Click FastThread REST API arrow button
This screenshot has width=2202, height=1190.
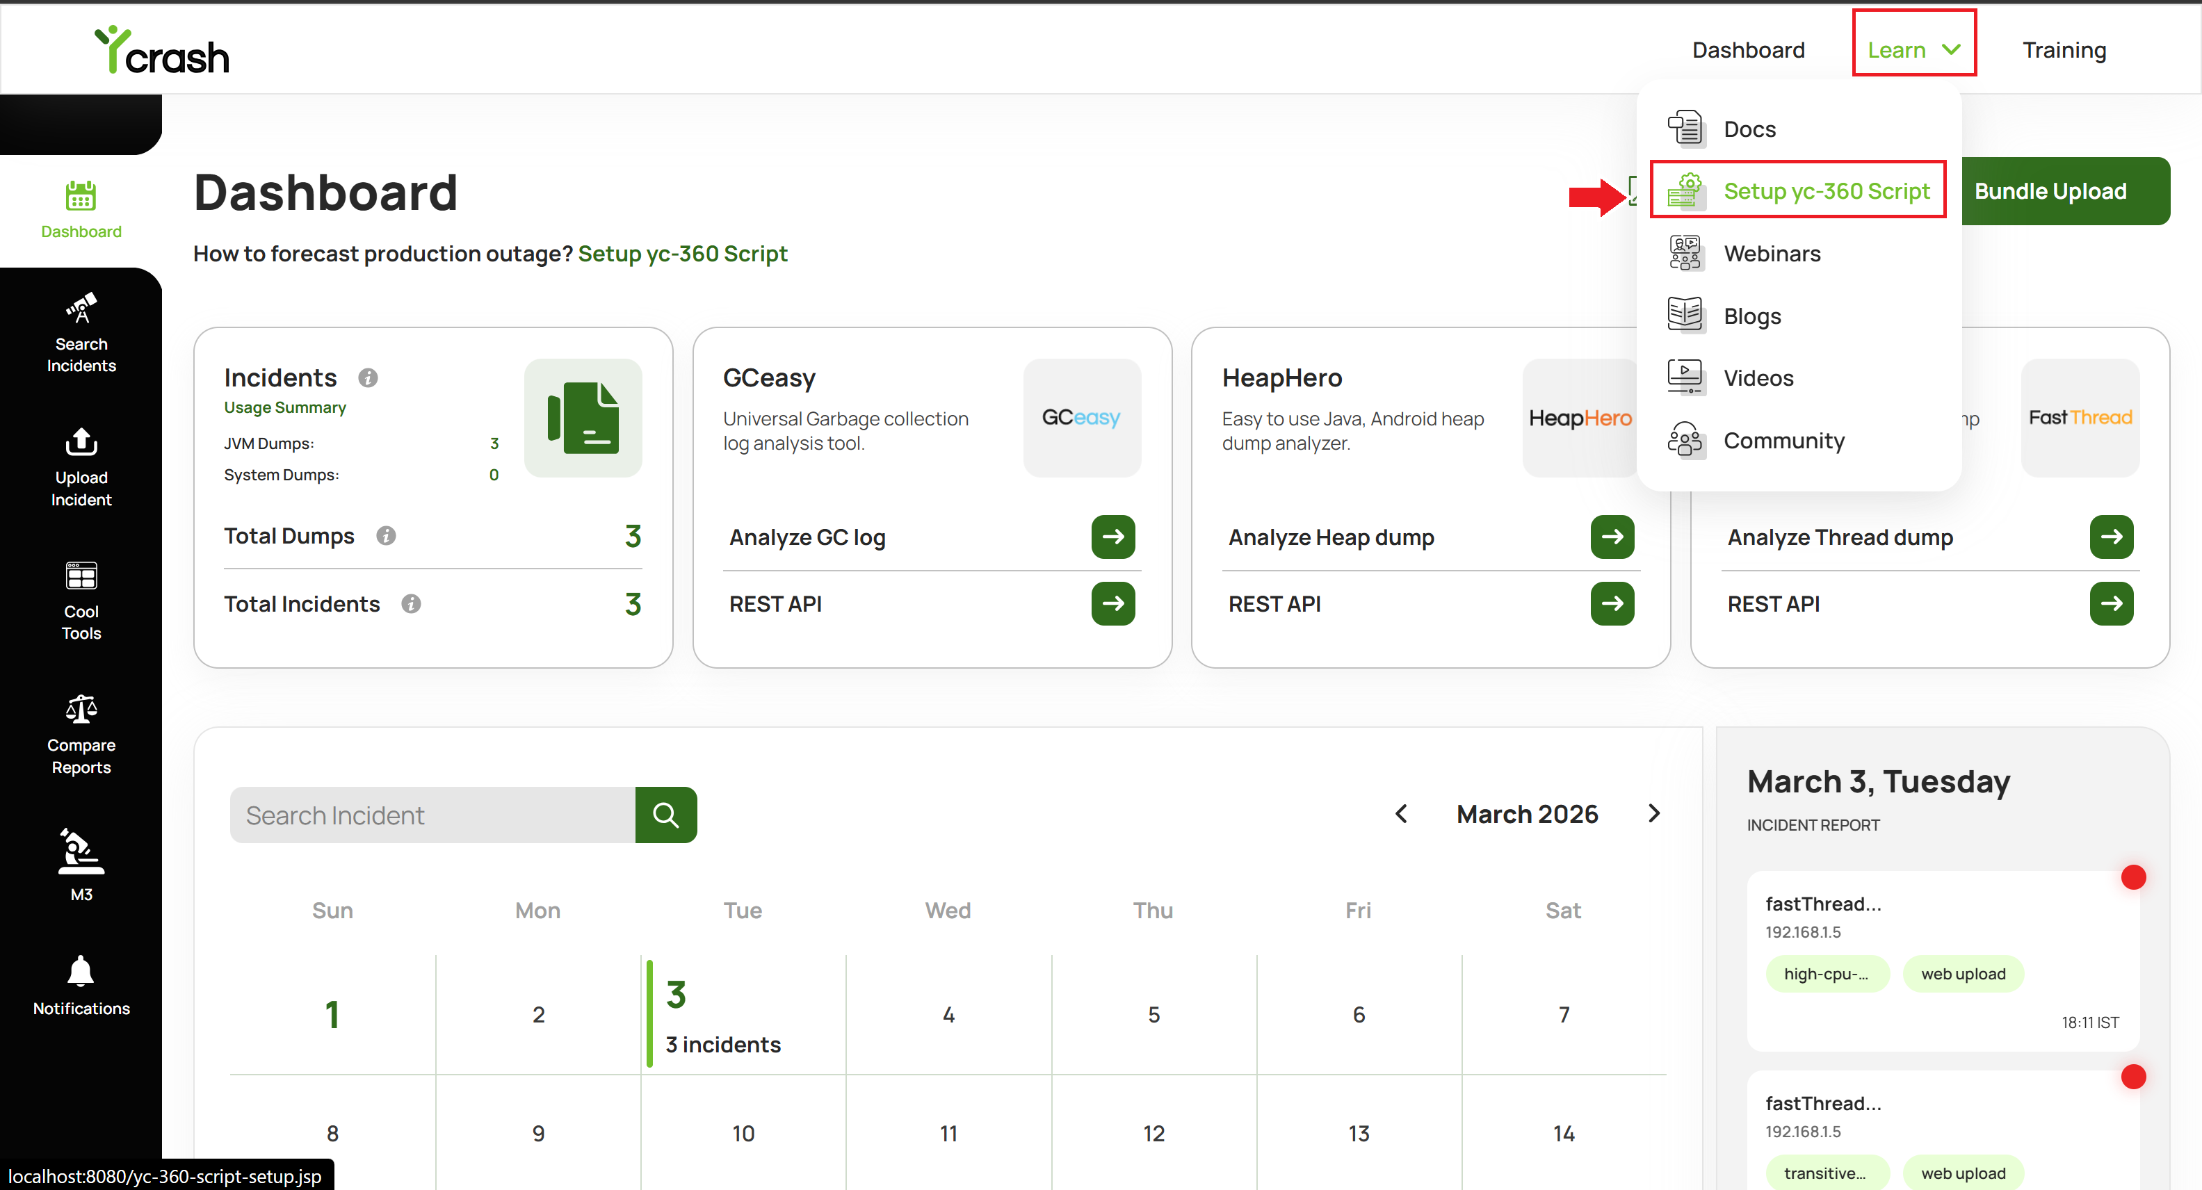(x=2112, y=604)
